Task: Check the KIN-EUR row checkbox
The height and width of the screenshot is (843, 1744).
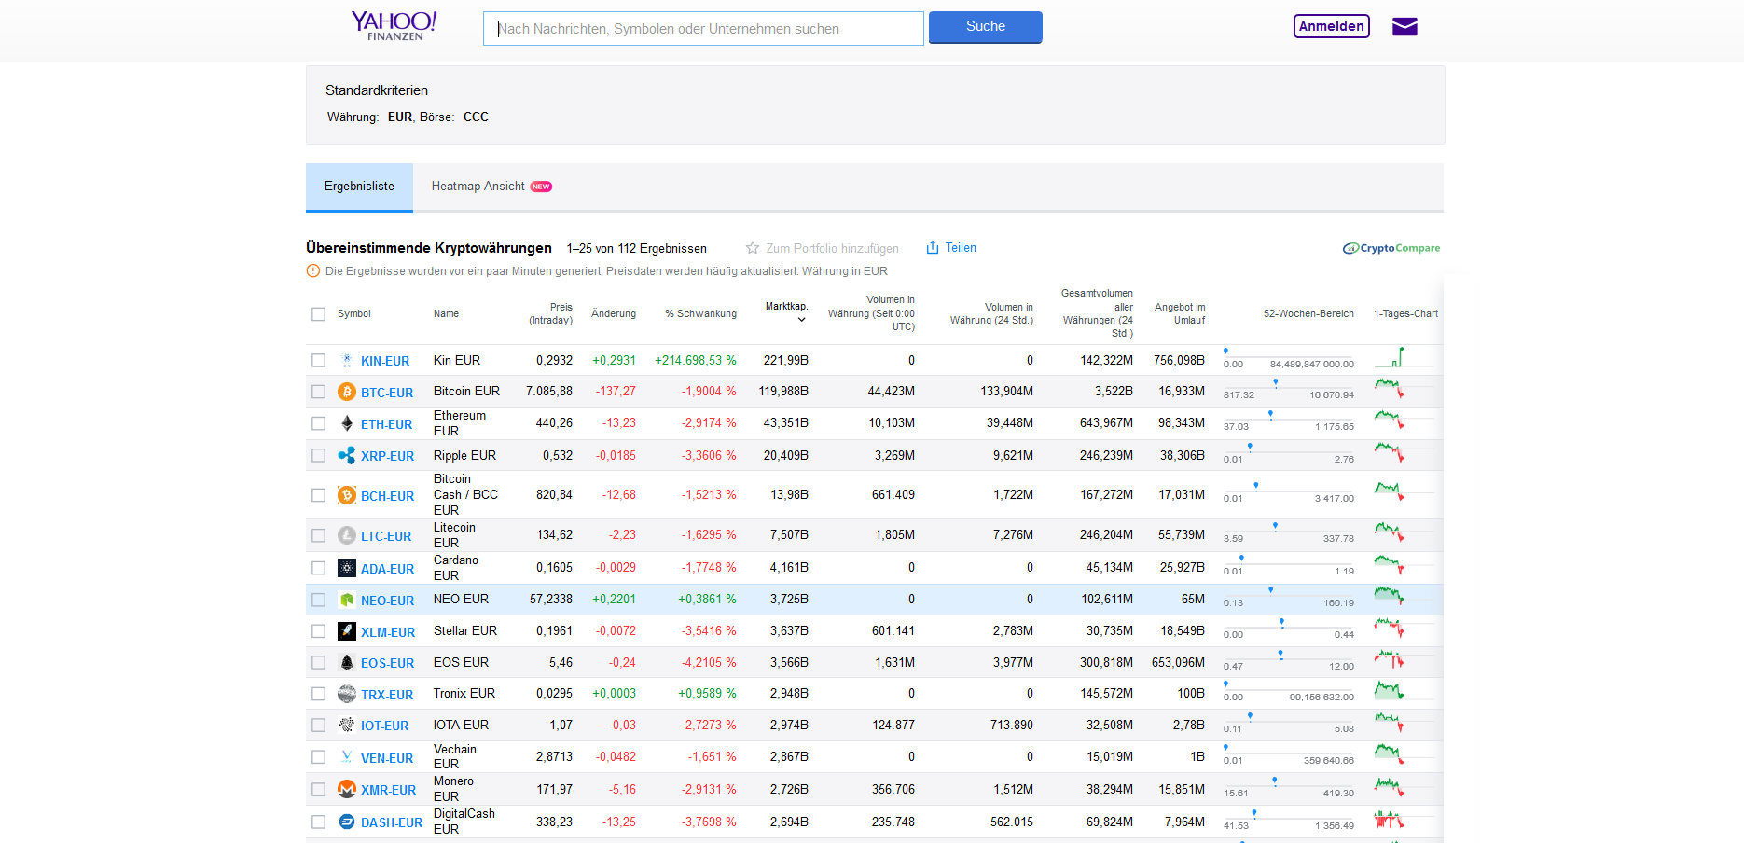Action: (x=319, y=360)
